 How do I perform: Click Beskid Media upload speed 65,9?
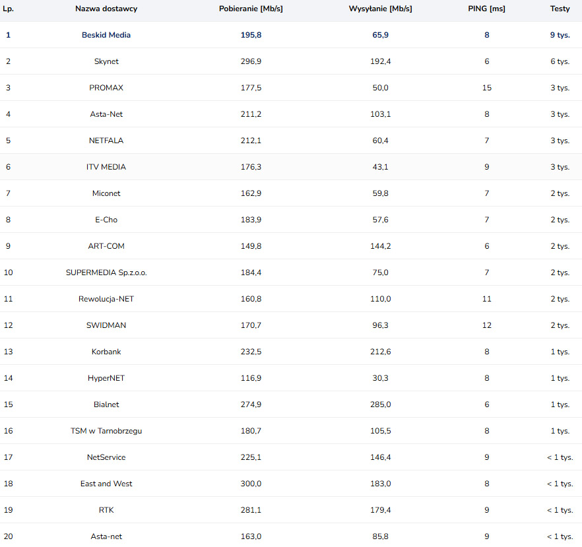381,35
